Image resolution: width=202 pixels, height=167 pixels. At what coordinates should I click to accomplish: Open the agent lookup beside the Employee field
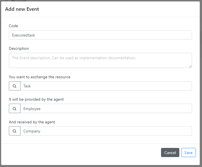pos(15,108)
